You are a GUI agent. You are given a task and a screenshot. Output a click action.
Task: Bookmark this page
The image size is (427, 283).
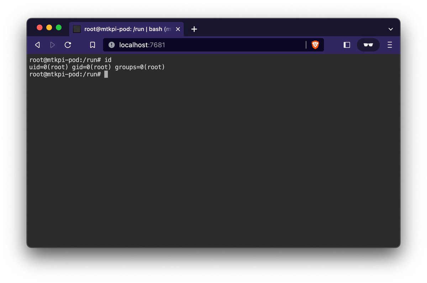pyautogui.click(x=93, y=45)
